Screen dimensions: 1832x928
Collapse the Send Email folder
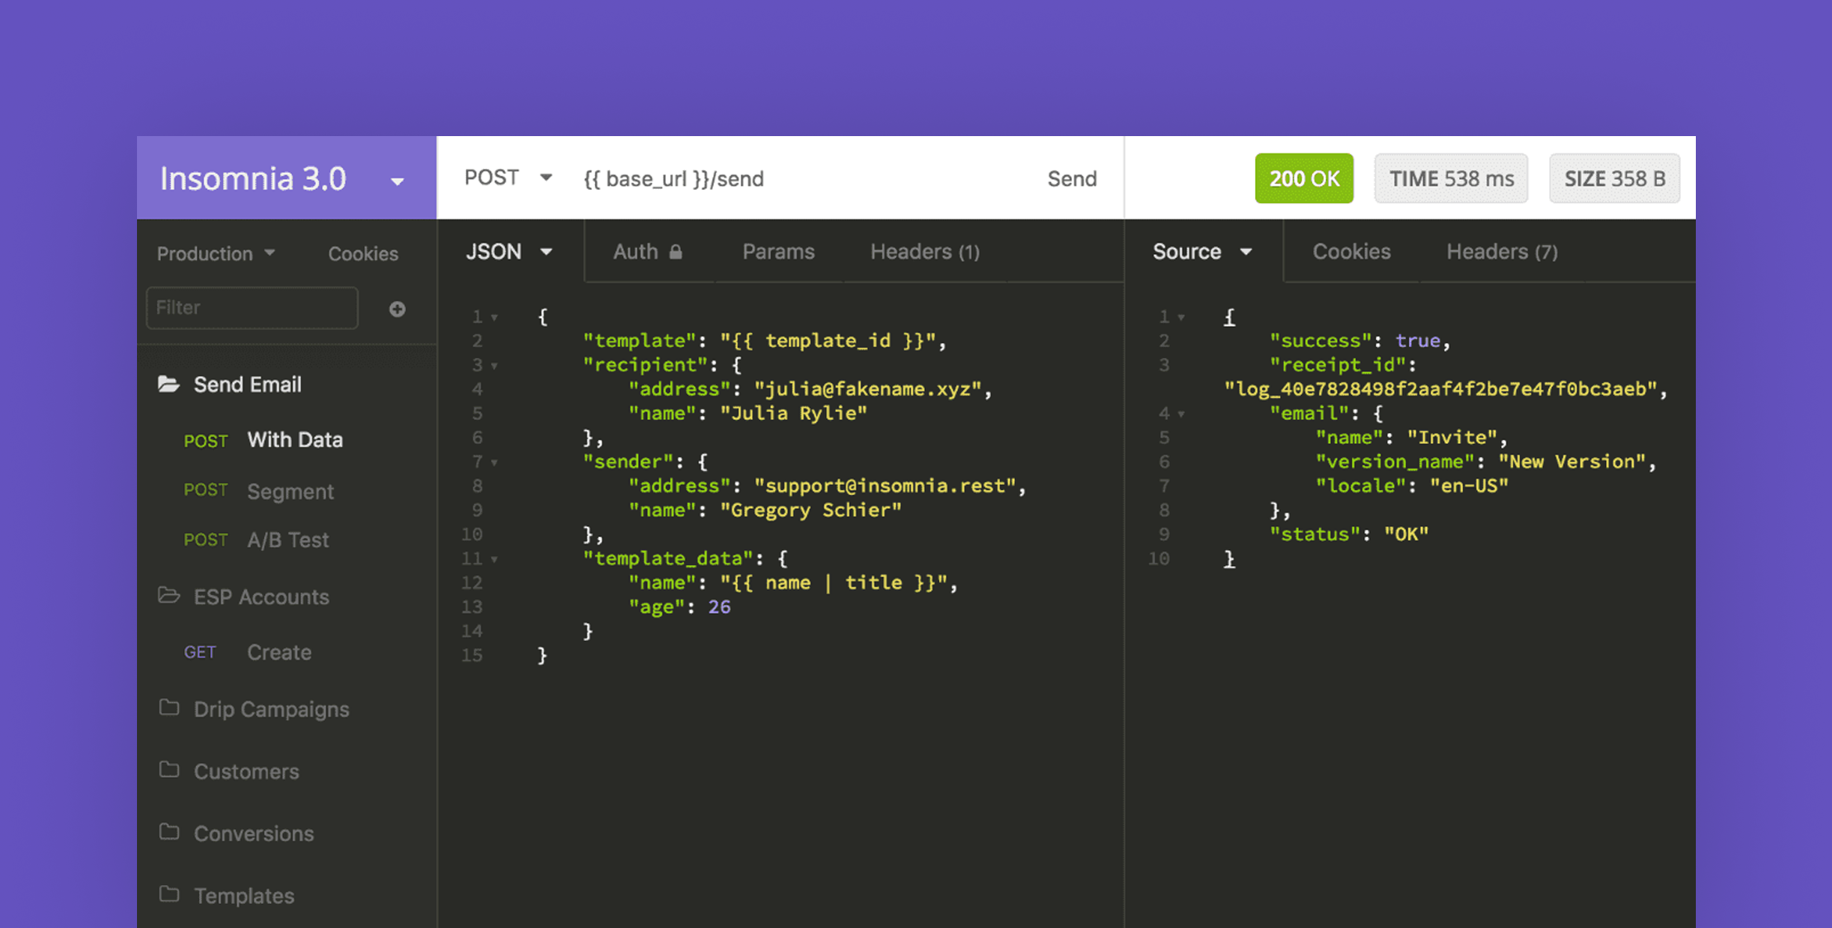click(248, 384)
